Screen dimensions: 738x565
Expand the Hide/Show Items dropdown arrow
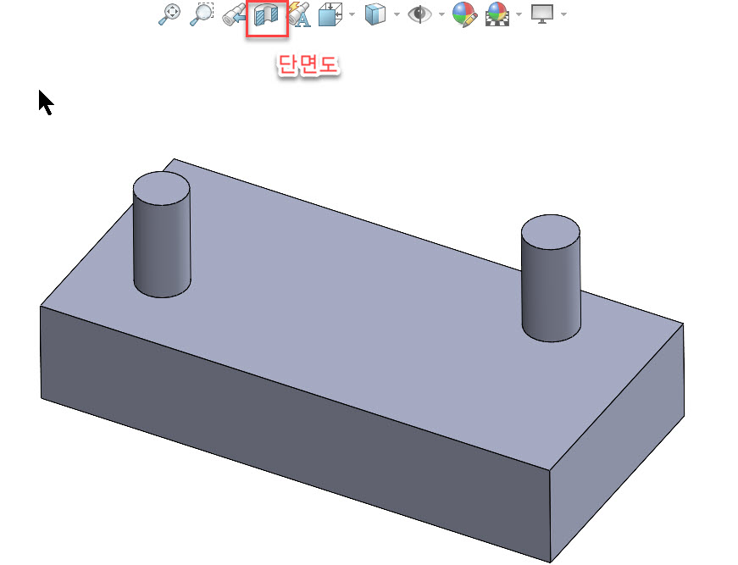441,14
